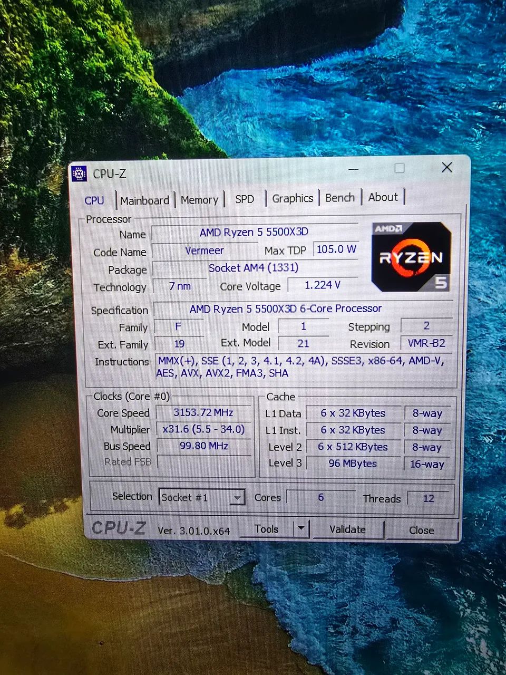Open the Socket #1 selection dropdown
Viewport: 506px width, 675px height.
tap(202, 497)
